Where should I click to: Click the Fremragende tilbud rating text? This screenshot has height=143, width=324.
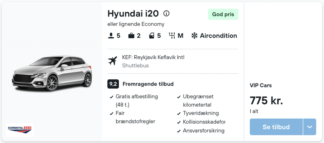(148, 84)
